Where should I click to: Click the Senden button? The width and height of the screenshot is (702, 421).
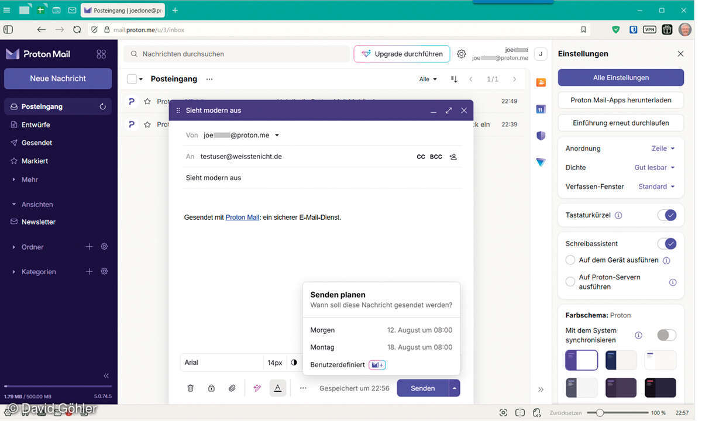point(422,388)
